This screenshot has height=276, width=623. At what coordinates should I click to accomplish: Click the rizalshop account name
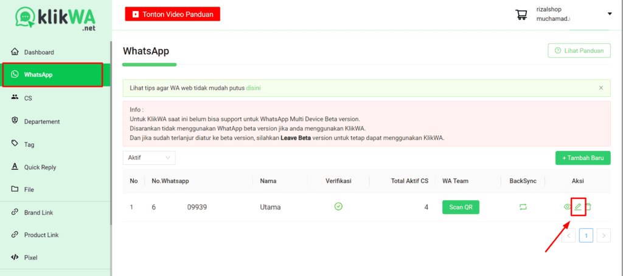click(549, 10)
